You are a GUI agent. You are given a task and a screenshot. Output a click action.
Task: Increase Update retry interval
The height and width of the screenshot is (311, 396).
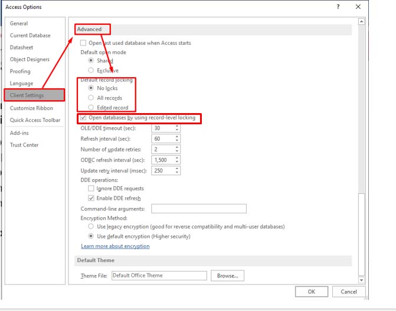click(x=177, y=168)
